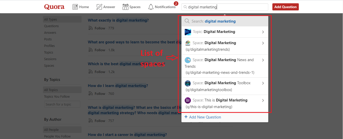
Task: Click magnifier icon in search suggestion row
Action: pyautogui.click(x=187, y=21)
